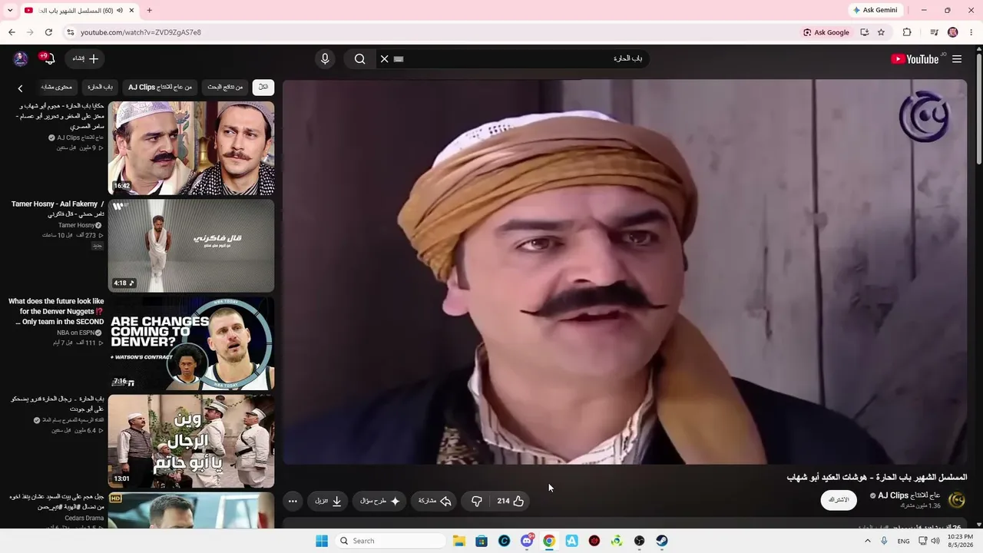Open Discord from the taskbar

pos(527,541)
